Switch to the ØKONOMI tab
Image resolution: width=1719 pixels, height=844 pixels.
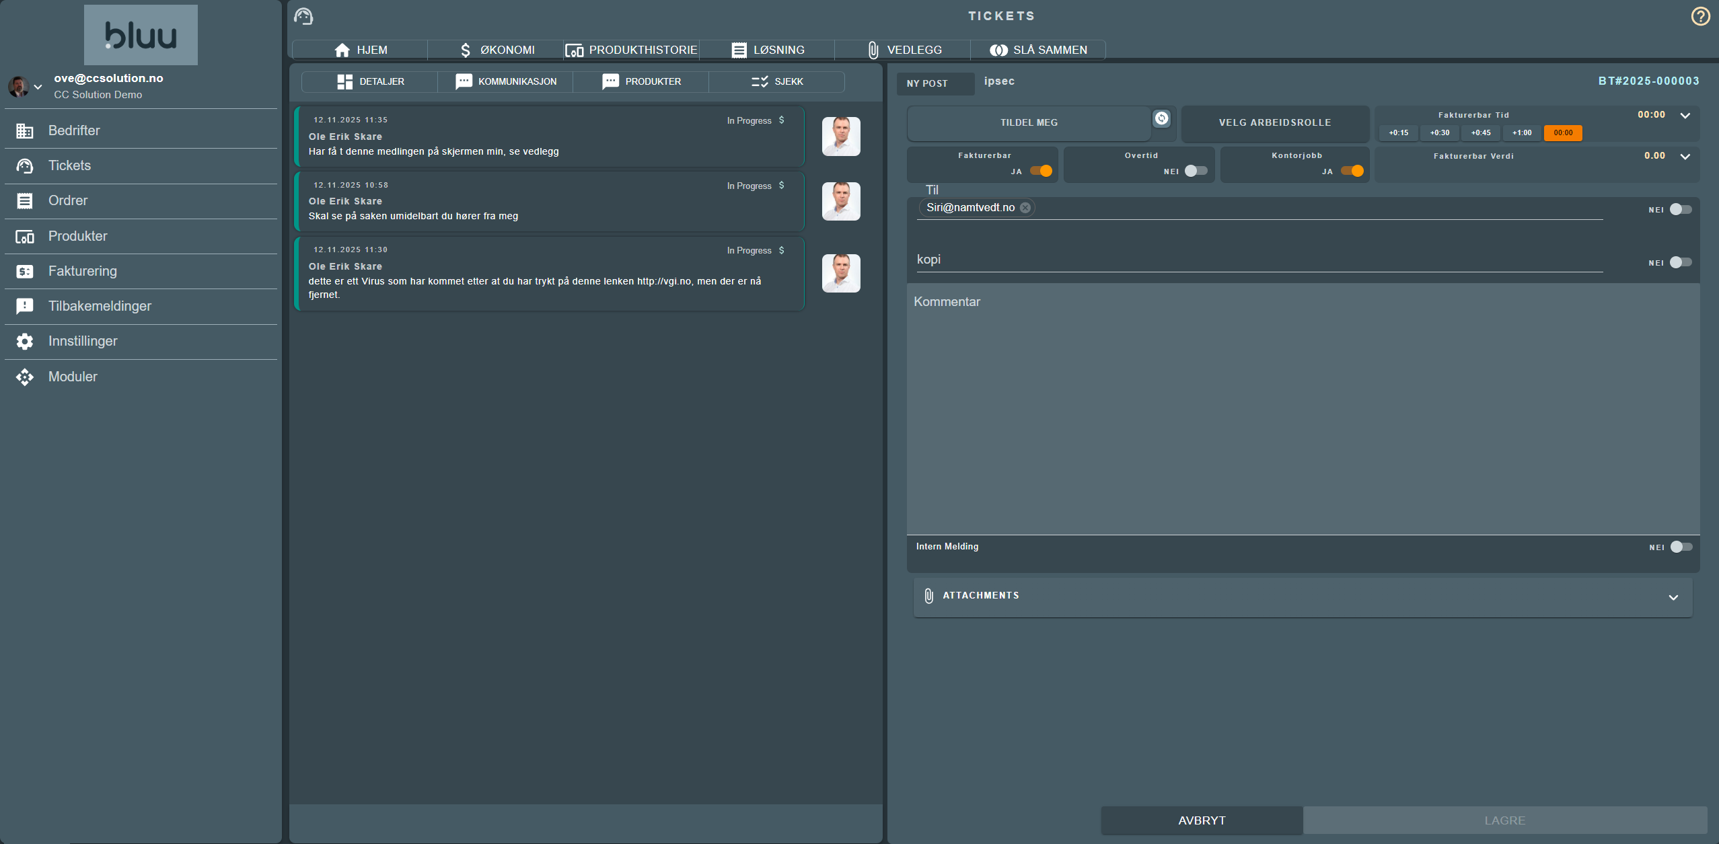(496, 50)
